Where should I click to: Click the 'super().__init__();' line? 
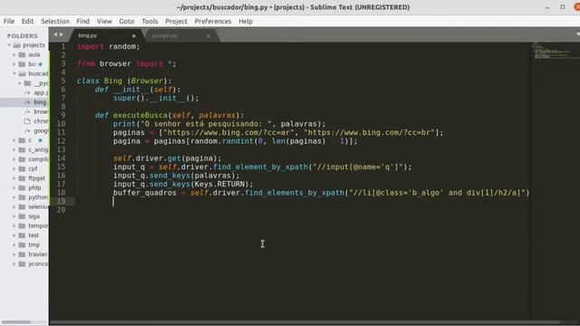click(x=156, y=98)
